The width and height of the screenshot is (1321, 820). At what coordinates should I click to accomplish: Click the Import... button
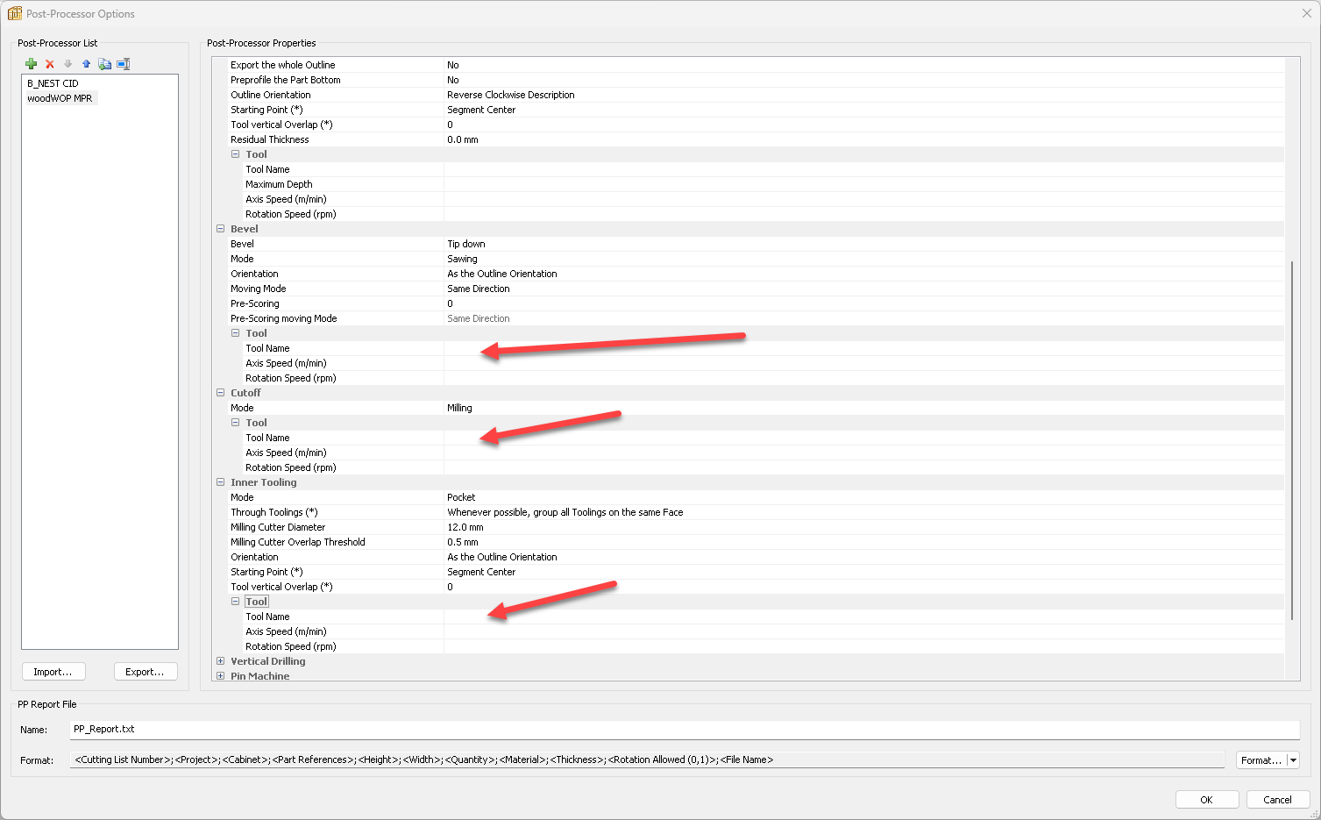[53, 672]
